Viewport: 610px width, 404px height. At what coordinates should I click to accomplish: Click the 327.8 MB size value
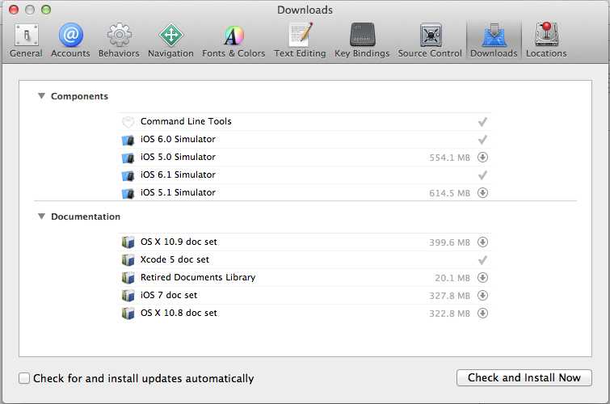(x=450, y=296)
